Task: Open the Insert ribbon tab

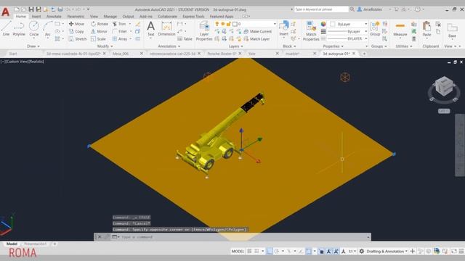Action: pos(36,16)
